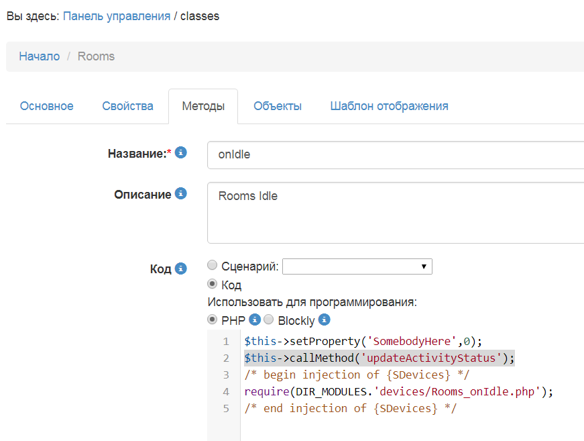
Task: Open the Основное tab
Action: coord(47,106)
